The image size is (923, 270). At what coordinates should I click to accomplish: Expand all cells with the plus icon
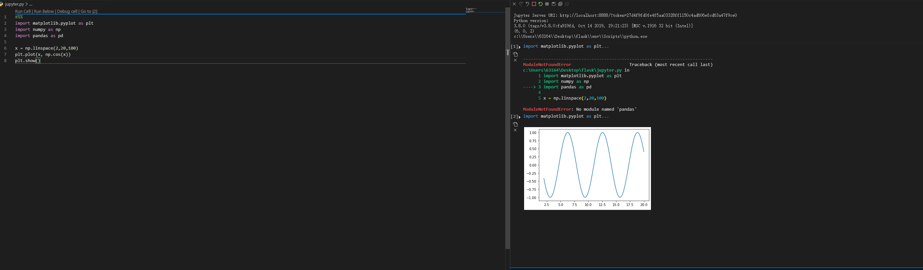tap(560, 4)
